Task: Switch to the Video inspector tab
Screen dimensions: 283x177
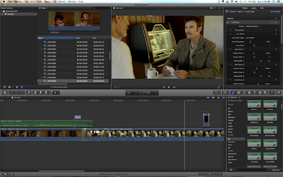Action: (245, 8)
